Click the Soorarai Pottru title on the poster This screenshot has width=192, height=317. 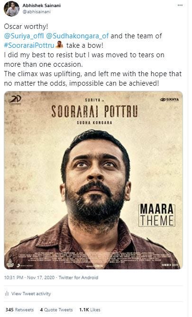coord(95,111)
